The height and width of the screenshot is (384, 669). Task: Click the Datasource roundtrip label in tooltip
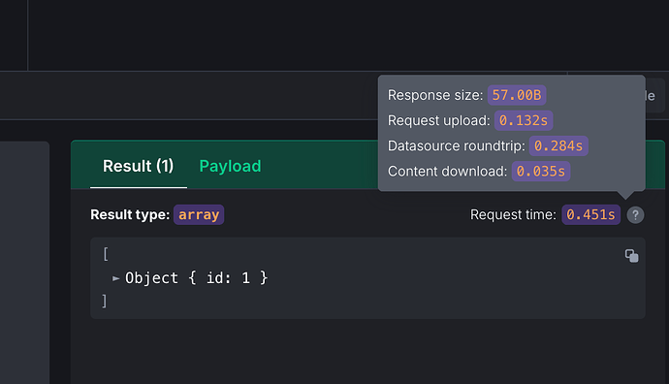pyautogui.click(x=456, y=145)
